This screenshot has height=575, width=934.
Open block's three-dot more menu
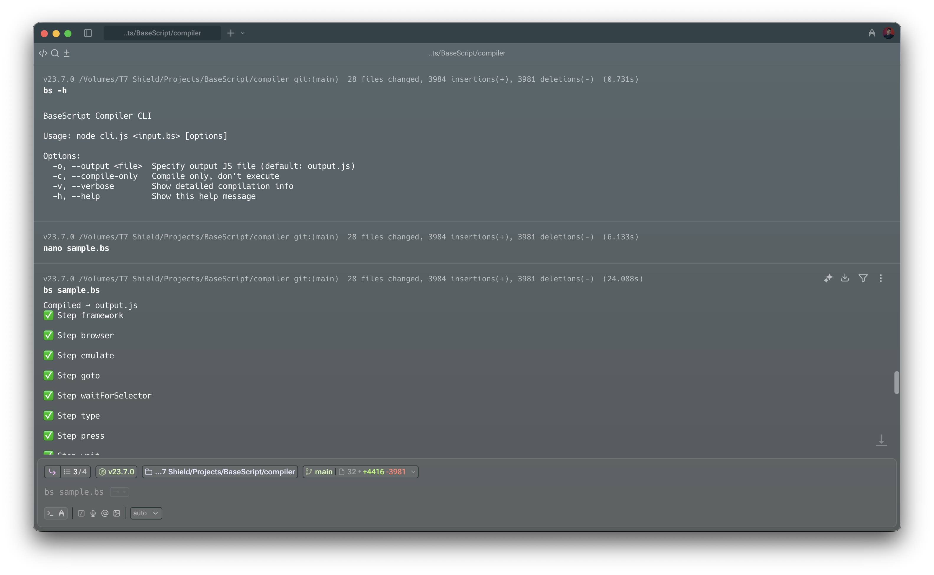click(x=881, y=278)
